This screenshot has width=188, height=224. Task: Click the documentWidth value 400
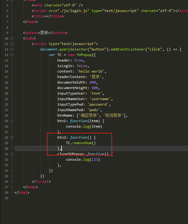(x=93, y=82)
